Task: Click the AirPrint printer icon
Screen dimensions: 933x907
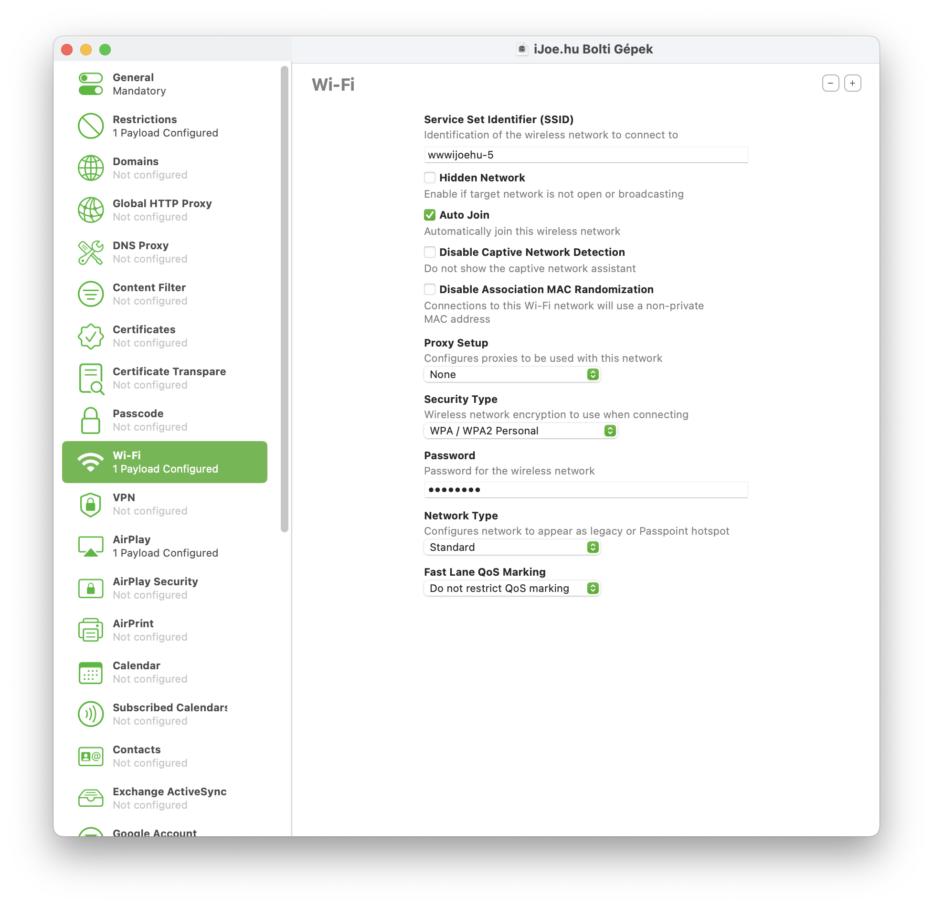Action: [x=91, y=630]
